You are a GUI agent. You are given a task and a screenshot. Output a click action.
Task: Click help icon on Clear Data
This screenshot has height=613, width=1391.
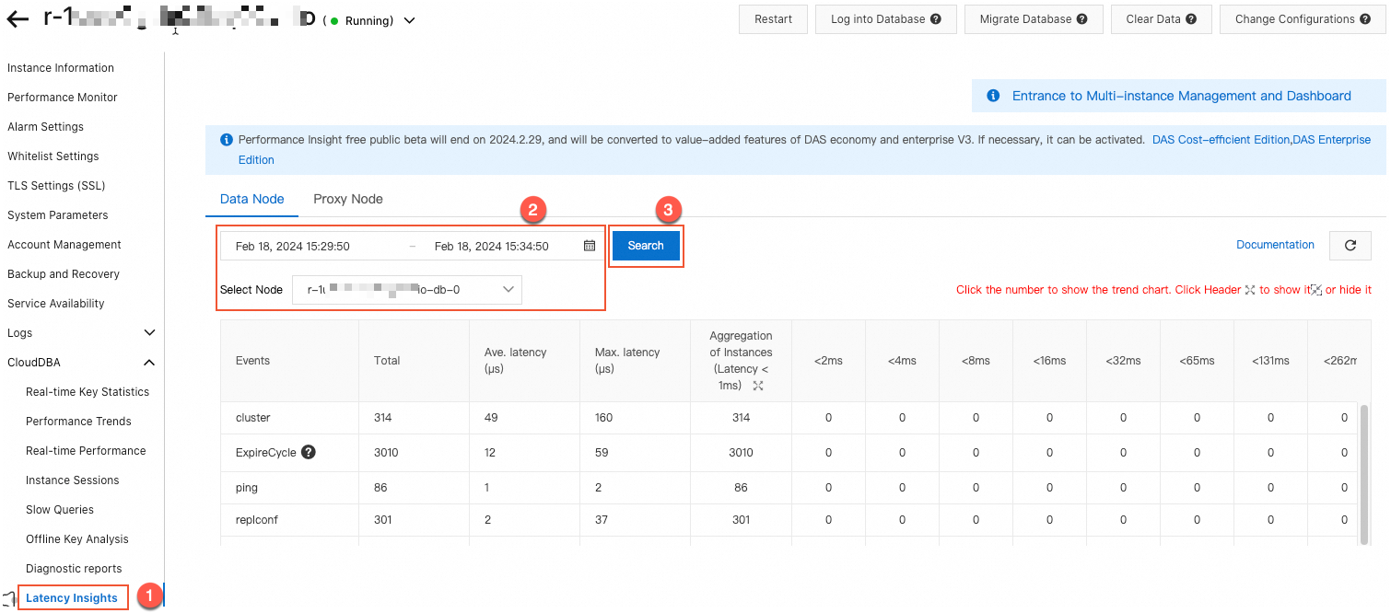pyautogui.click(x=1191, y=19)
